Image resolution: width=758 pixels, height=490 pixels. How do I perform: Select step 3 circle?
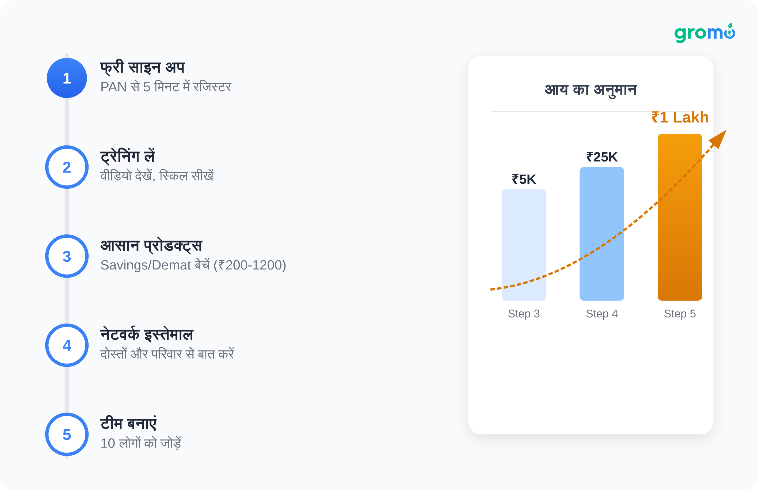tap(67, 256)
